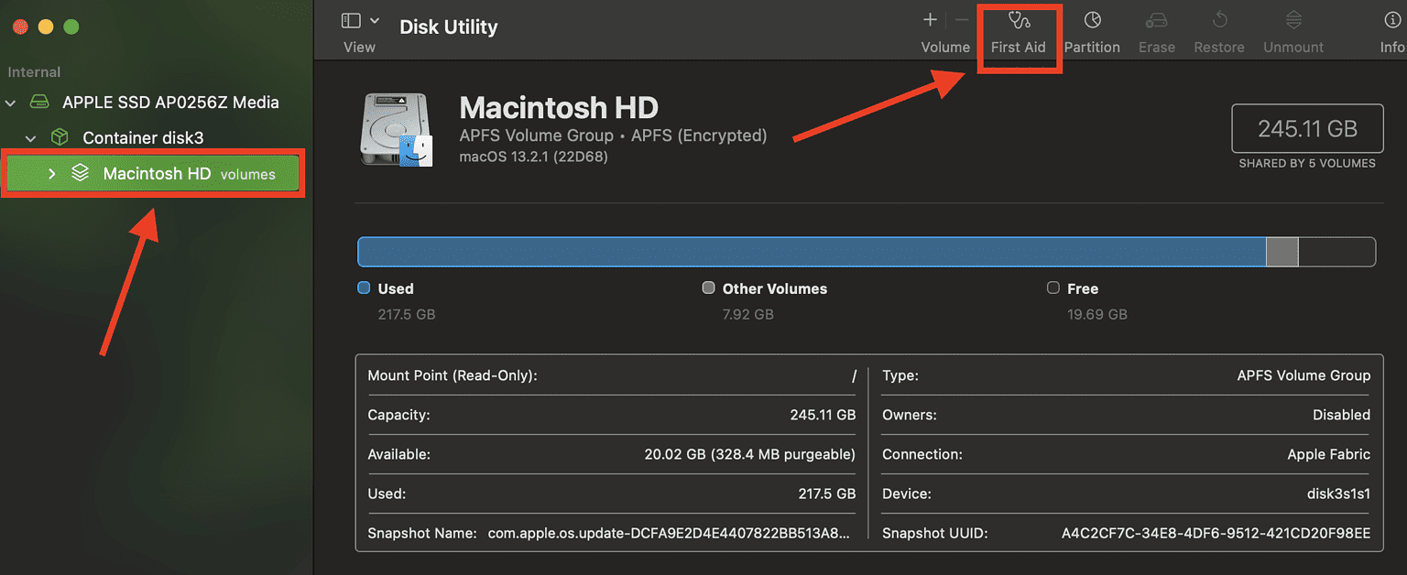The width and height of the screenshot is (1407, 575).
Task: Collapse the APPLE SSD AP0256Z Media row
Action: [11, 103]
